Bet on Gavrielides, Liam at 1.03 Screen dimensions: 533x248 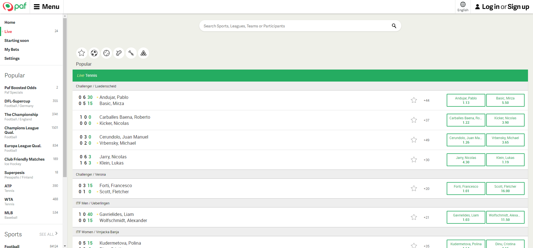[466, 217]
